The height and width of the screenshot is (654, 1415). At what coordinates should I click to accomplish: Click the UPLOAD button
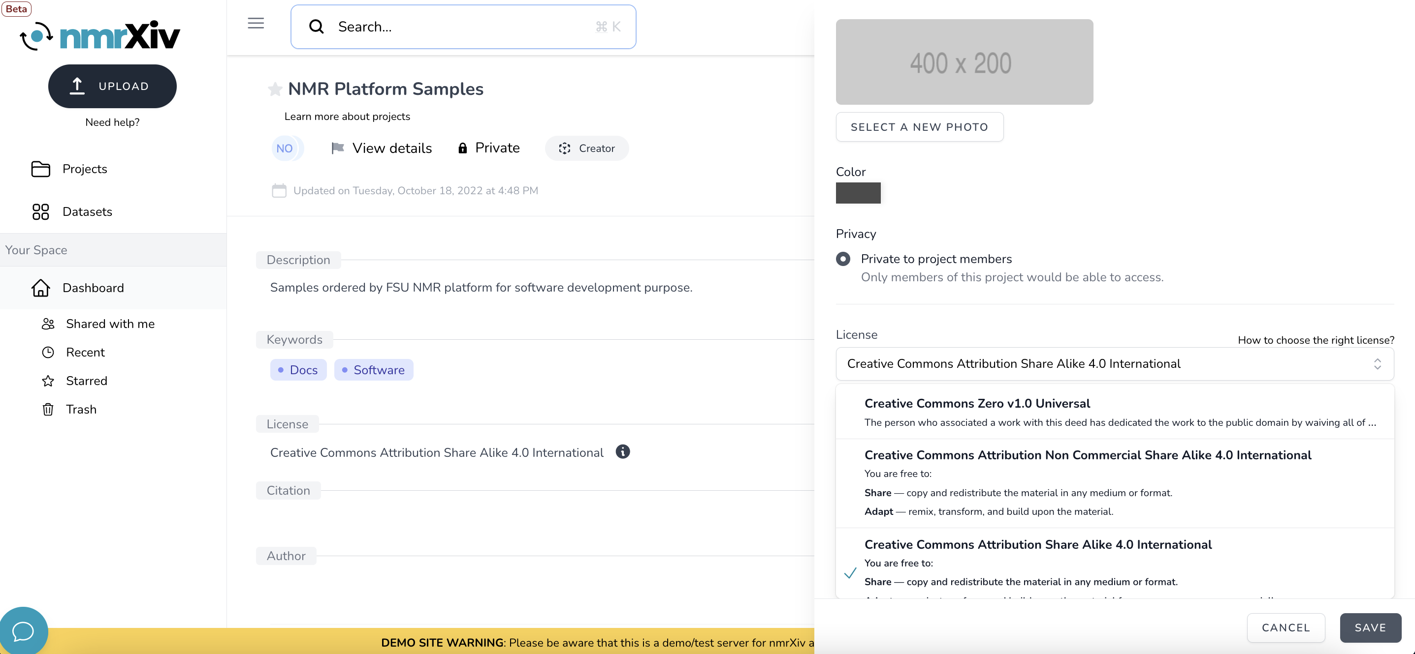(113, 86)
